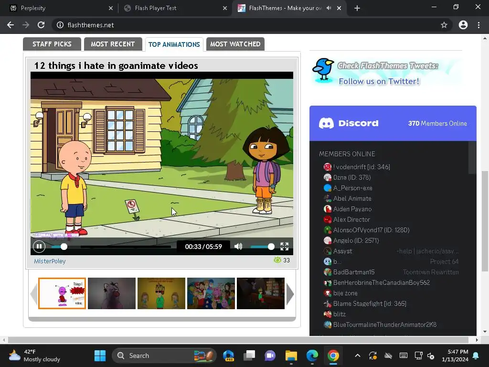The width and height of the screenshot is (489, 367).
Task: Open Microsoft Edge from taskbar
Action: [x=312, y=356]
